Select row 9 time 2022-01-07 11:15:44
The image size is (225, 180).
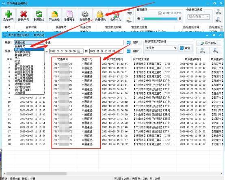click(32, 98)
